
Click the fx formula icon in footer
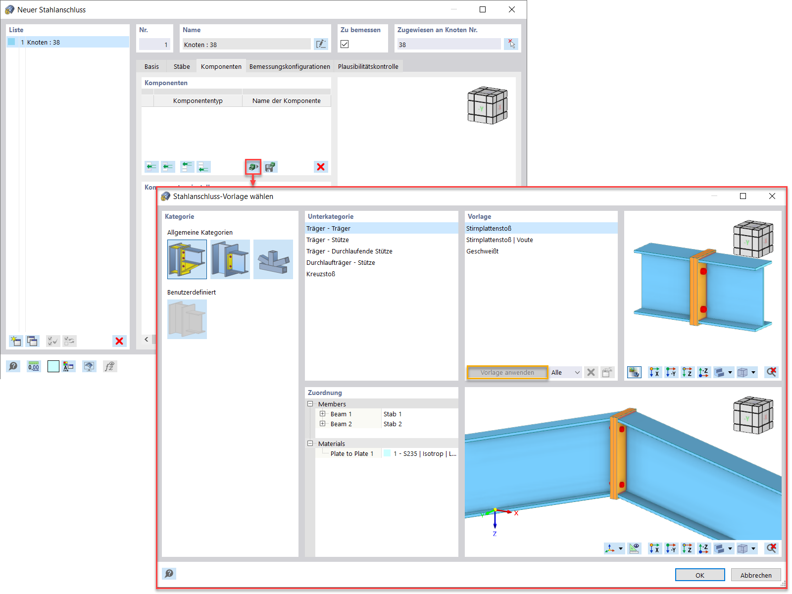click(110, 366)
